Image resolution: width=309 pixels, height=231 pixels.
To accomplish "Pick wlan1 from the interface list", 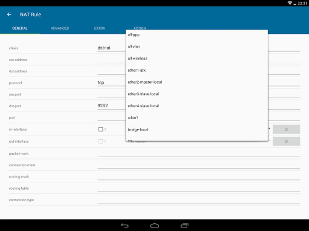I will 197,118.
